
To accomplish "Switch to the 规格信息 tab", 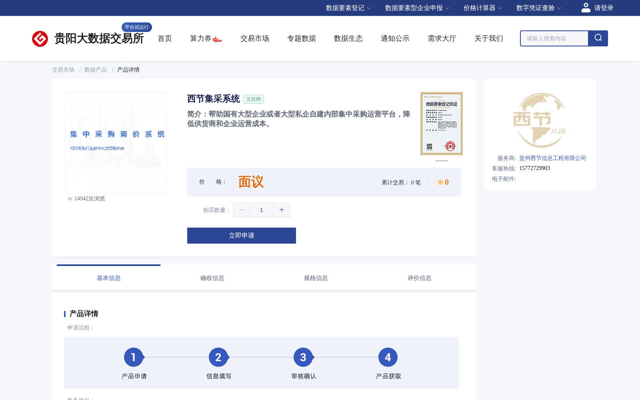I will (x=316, y=278).
